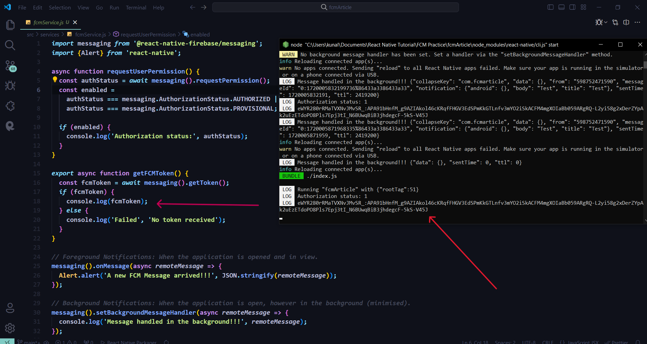Open the Accounts icon in activity bar
Viewport: 647px width, 344px height.
(x=10, y=308)
